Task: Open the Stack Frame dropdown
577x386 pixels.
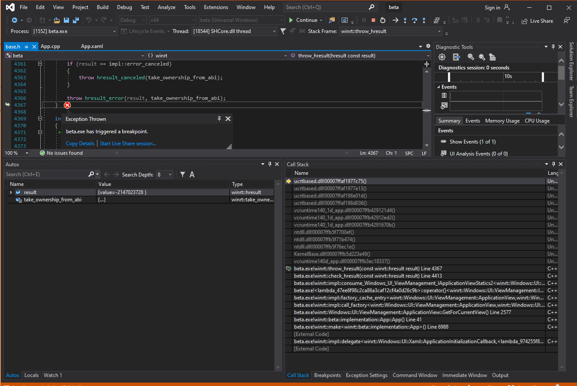Action: (x=440, y=31)
